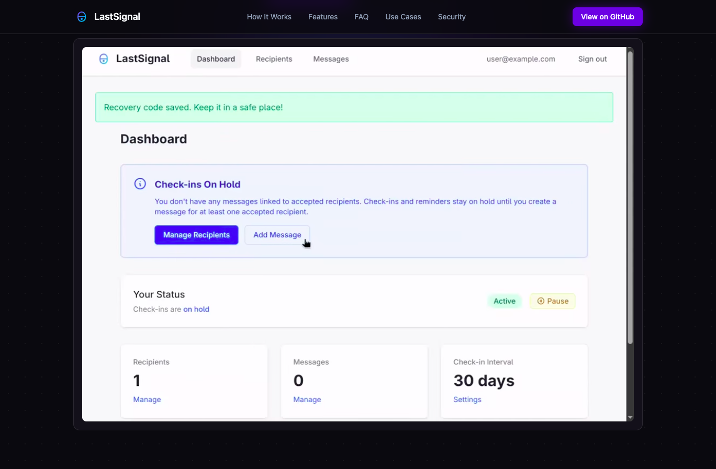Click the Messages count value 0
The height and width of the screenshot is (469, 716).
point(298,381)
